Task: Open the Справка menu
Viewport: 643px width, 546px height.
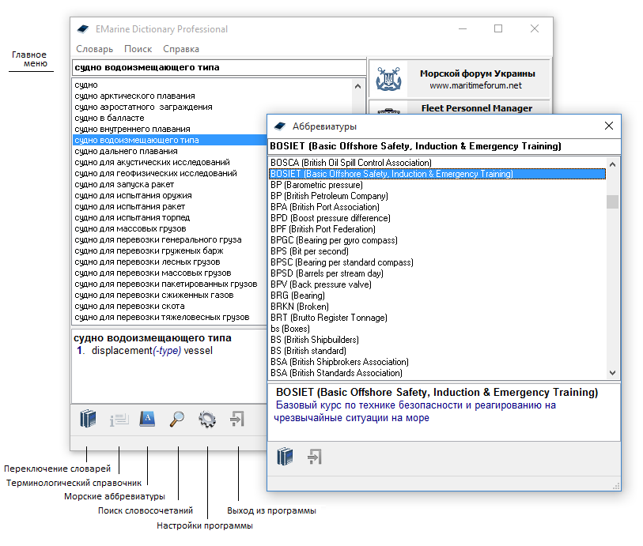Action: coord(181,49)
